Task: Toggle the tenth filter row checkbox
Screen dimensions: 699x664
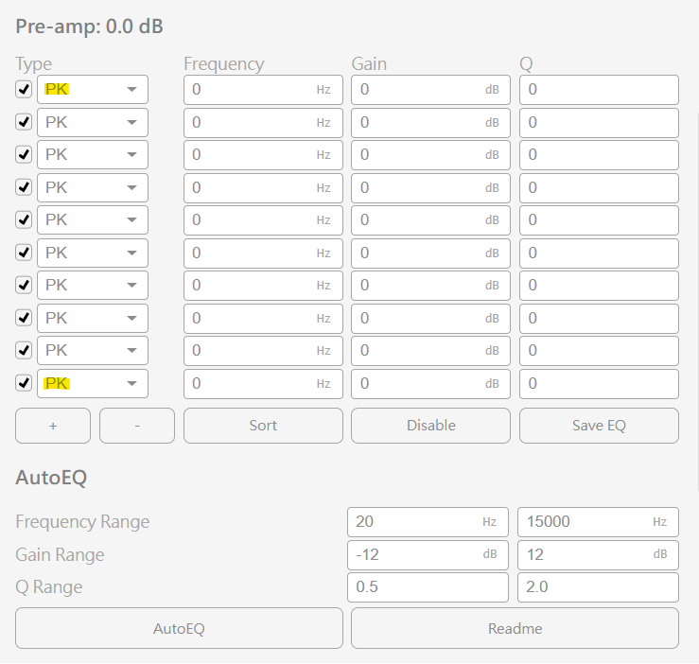Action: (x=24, y=383)
